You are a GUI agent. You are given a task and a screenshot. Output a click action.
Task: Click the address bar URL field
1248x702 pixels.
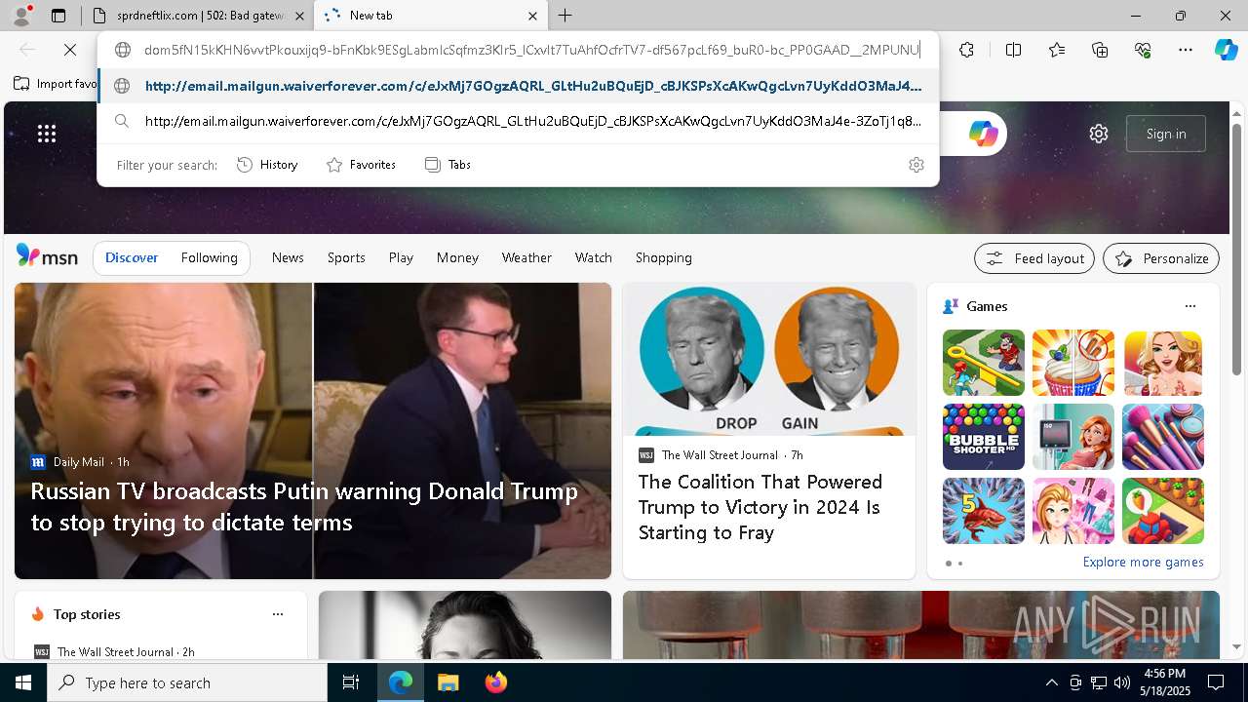pyautogui.click(x=531, y=50)
